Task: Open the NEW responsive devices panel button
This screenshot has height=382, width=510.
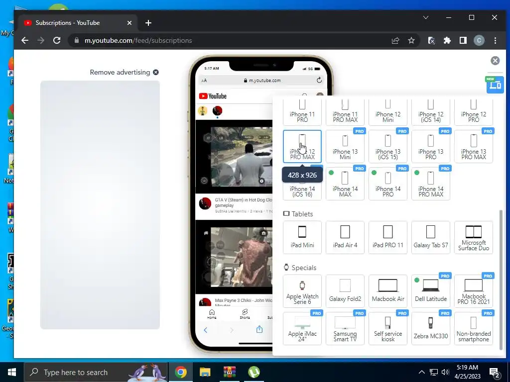Action: tap(495, 85)
